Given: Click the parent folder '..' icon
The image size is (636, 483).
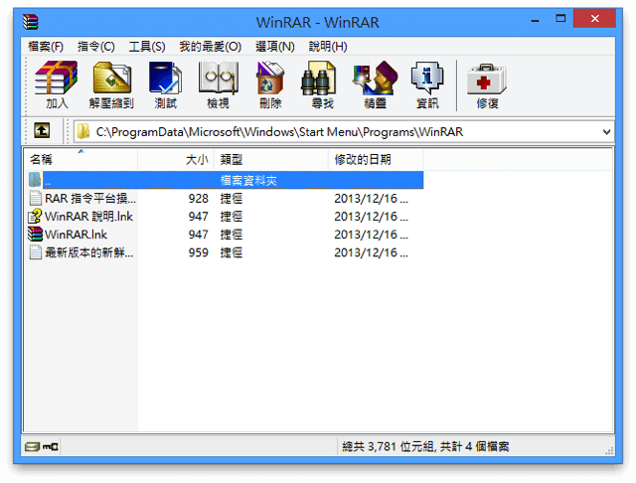Looking at the screenshot, I should (35, 180).
